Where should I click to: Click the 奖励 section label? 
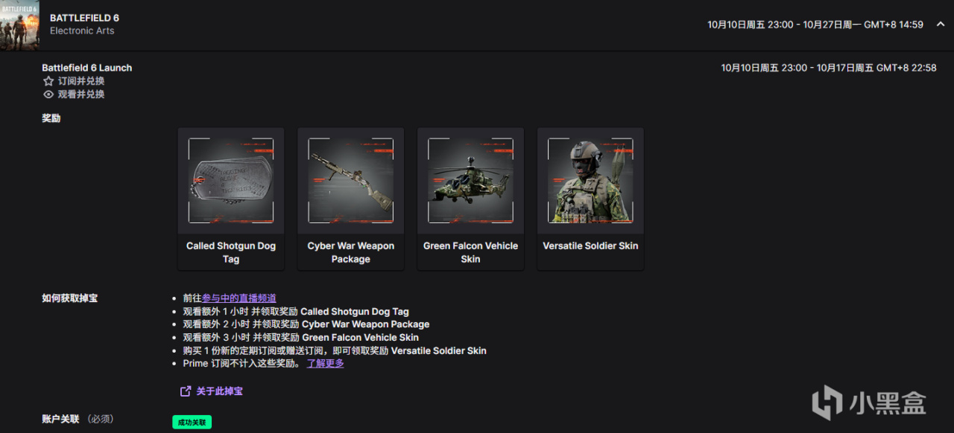51,118
